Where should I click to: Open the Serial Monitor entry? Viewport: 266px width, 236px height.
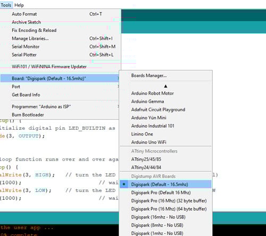click(60, 47)
